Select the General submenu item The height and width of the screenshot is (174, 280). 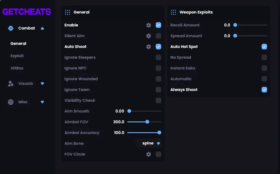point(18,43)
